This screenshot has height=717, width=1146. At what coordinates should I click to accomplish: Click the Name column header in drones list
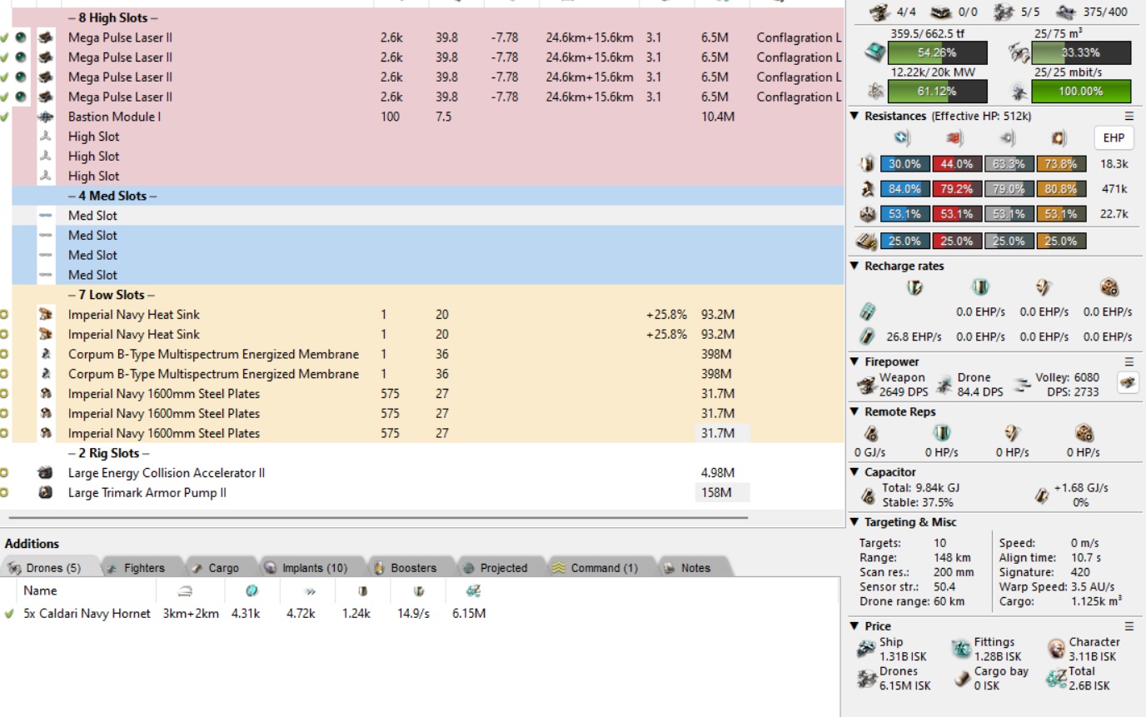tap(86, 590)
